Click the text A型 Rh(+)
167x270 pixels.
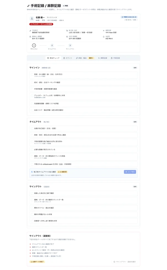(x=109, y=38)
